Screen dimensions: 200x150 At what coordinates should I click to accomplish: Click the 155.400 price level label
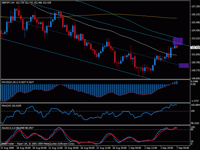pos(196,22)
